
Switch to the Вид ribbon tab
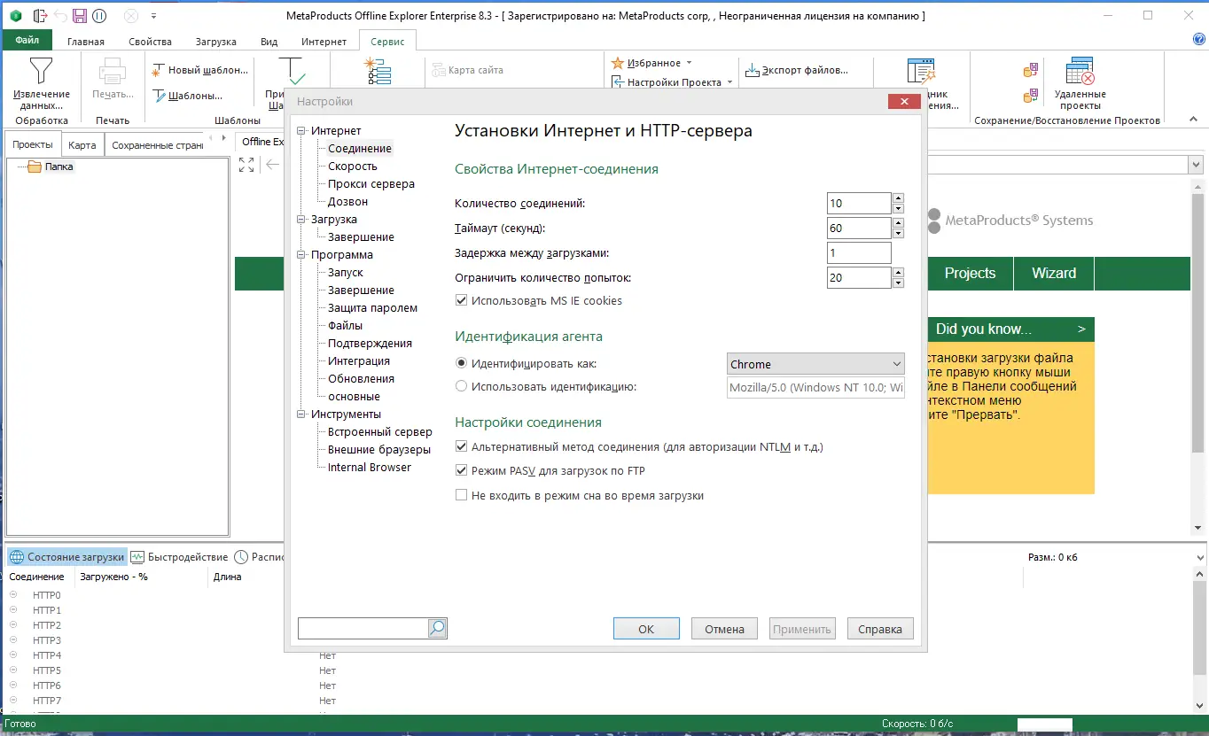(x=269, y=42)
